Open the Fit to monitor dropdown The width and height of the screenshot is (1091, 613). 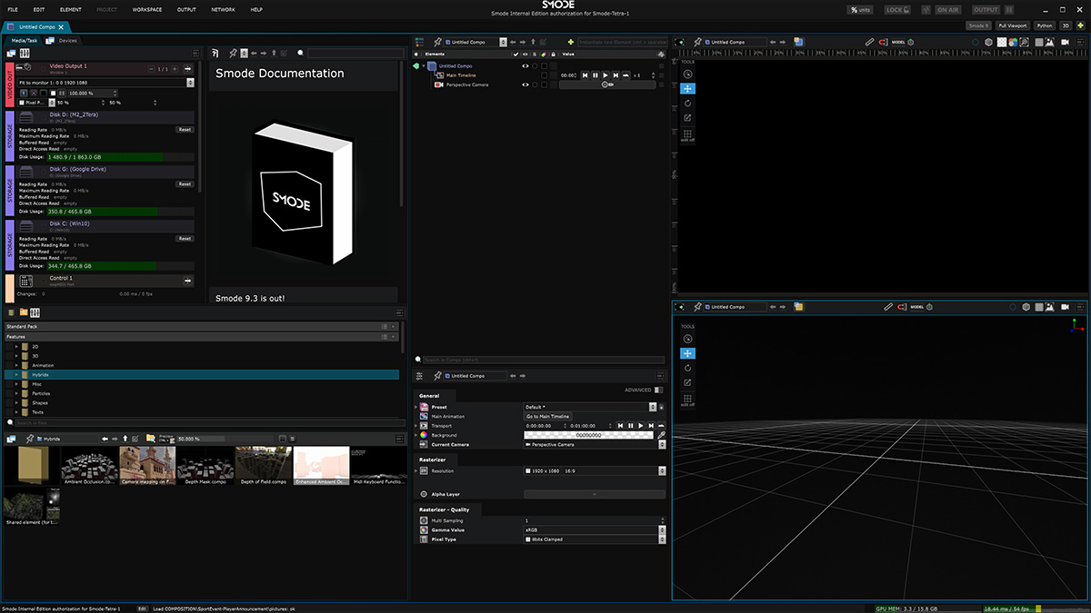[x=190, y=82]
